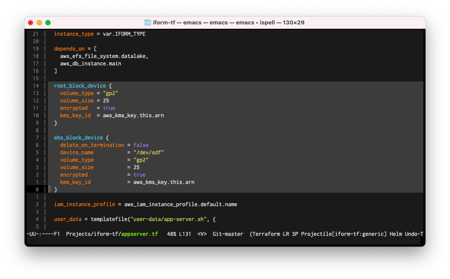The height and width of the screenshot is (279, 450).
Task: Click 'Git-master' branch indicator
Action: click(228, 234)
